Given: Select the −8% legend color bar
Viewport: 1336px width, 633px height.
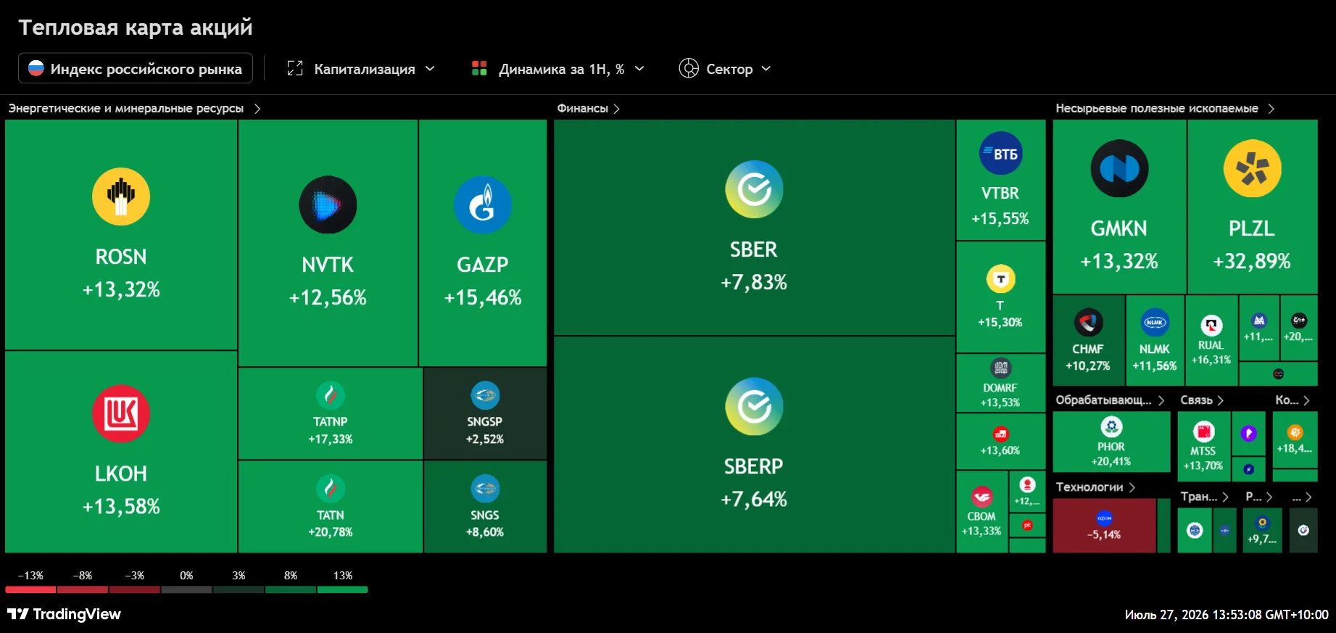Looking at the screenshot, I should click(x=83, y=589).
